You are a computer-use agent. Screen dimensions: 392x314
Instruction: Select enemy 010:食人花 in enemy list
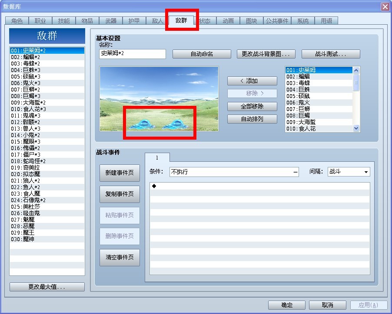coord(319,128)
